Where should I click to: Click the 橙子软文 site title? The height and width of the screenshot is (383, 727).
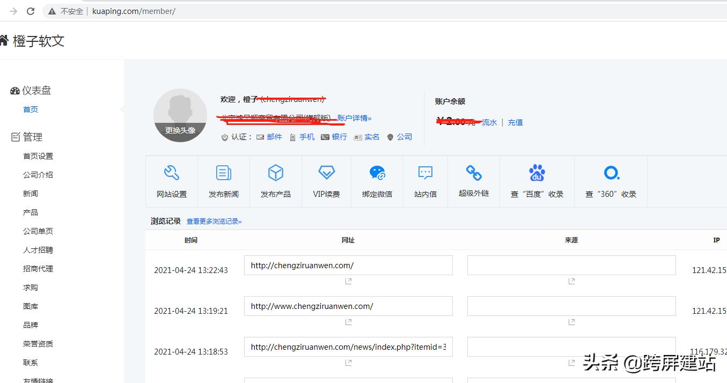tap(39, 41)
